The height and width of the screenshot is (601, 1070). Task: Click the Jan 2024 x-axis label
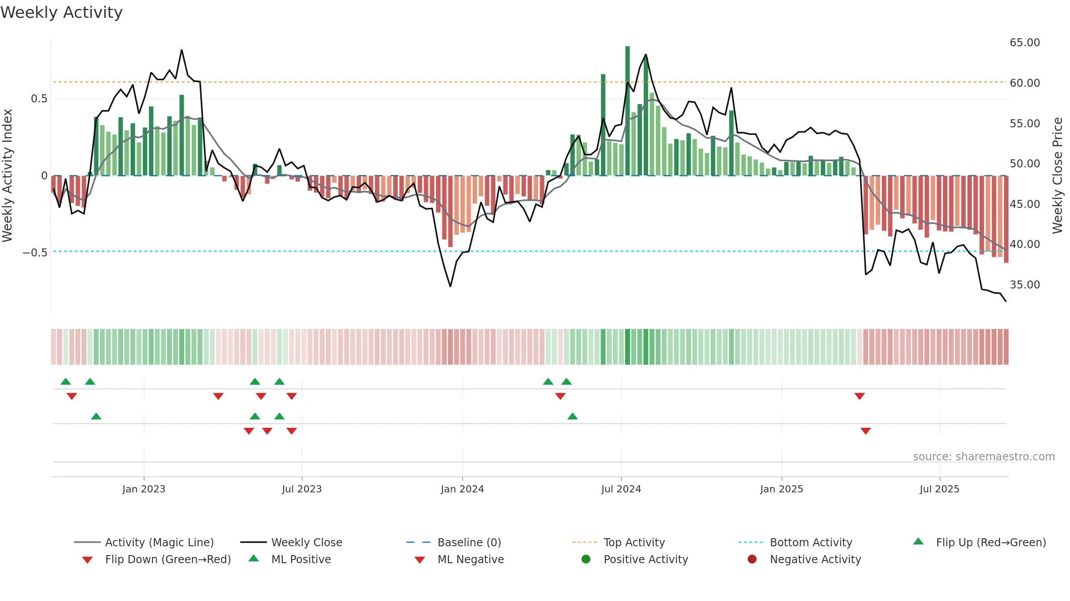(462, 489)
